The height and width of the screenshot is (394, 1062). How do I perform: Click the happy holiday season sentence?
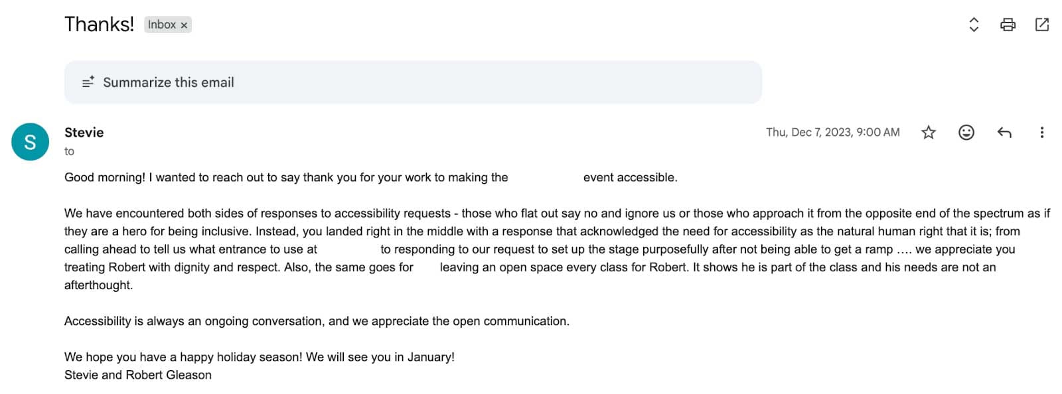point(259,357)
